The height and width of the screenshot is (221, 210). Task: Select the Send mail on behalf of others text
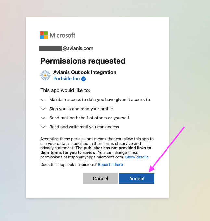pyautogui.click(x=89, y=118)
